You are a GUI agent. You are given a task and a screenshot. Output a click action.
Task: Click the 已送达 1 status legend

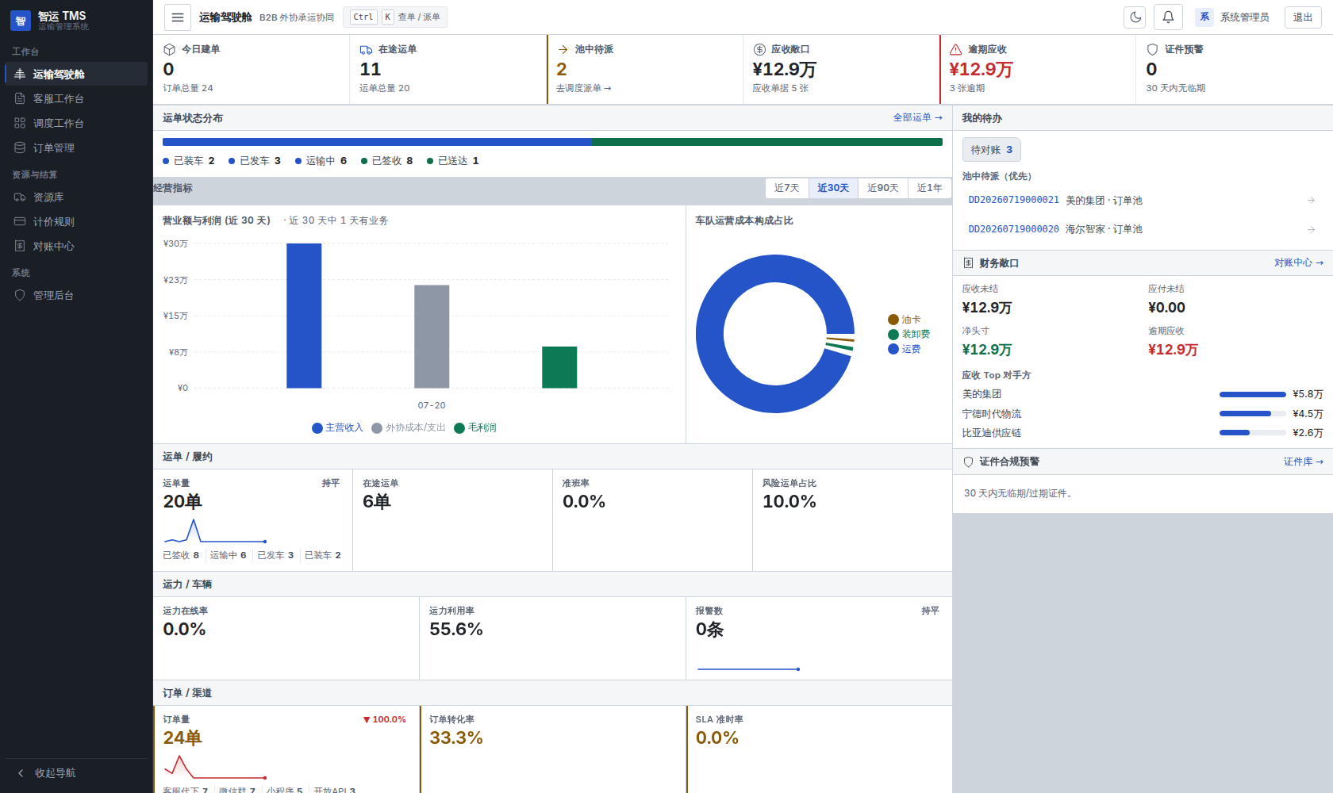pyautogui.click(x=453, y=160)
